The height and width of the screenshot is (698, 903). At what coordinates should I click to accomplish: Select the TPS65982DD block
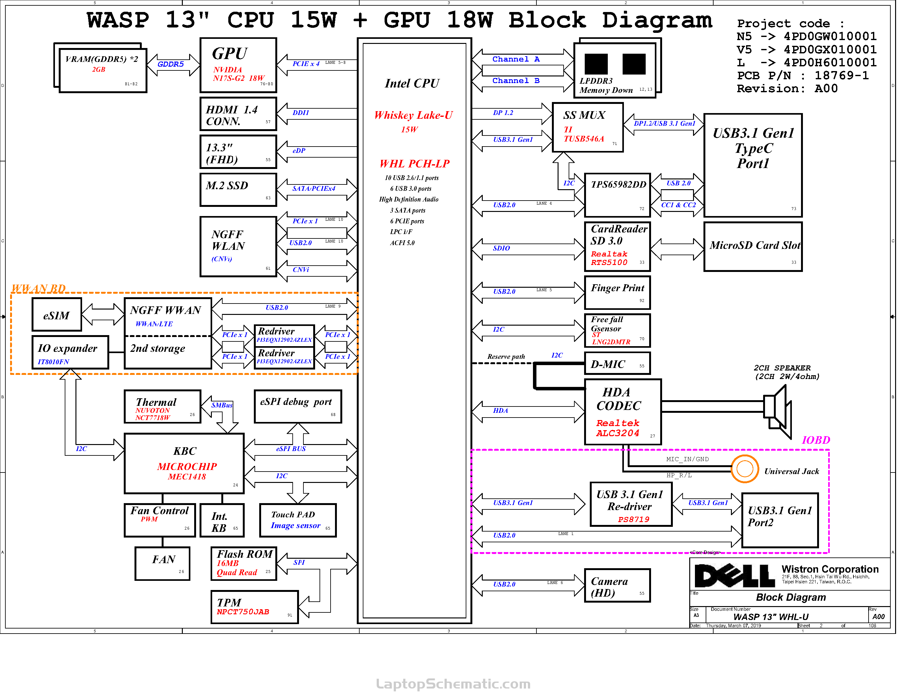618,195
